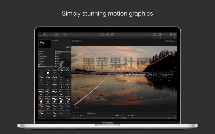215x134 pixels.
Task: Select the Gradients library category
Action: pyautogui.click(x=46, y=62)
